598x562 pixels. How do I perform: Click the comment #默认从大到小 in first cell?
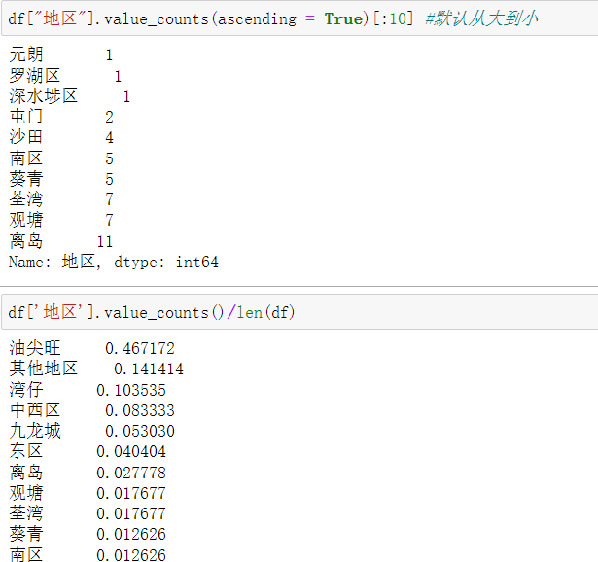point(481,18)
